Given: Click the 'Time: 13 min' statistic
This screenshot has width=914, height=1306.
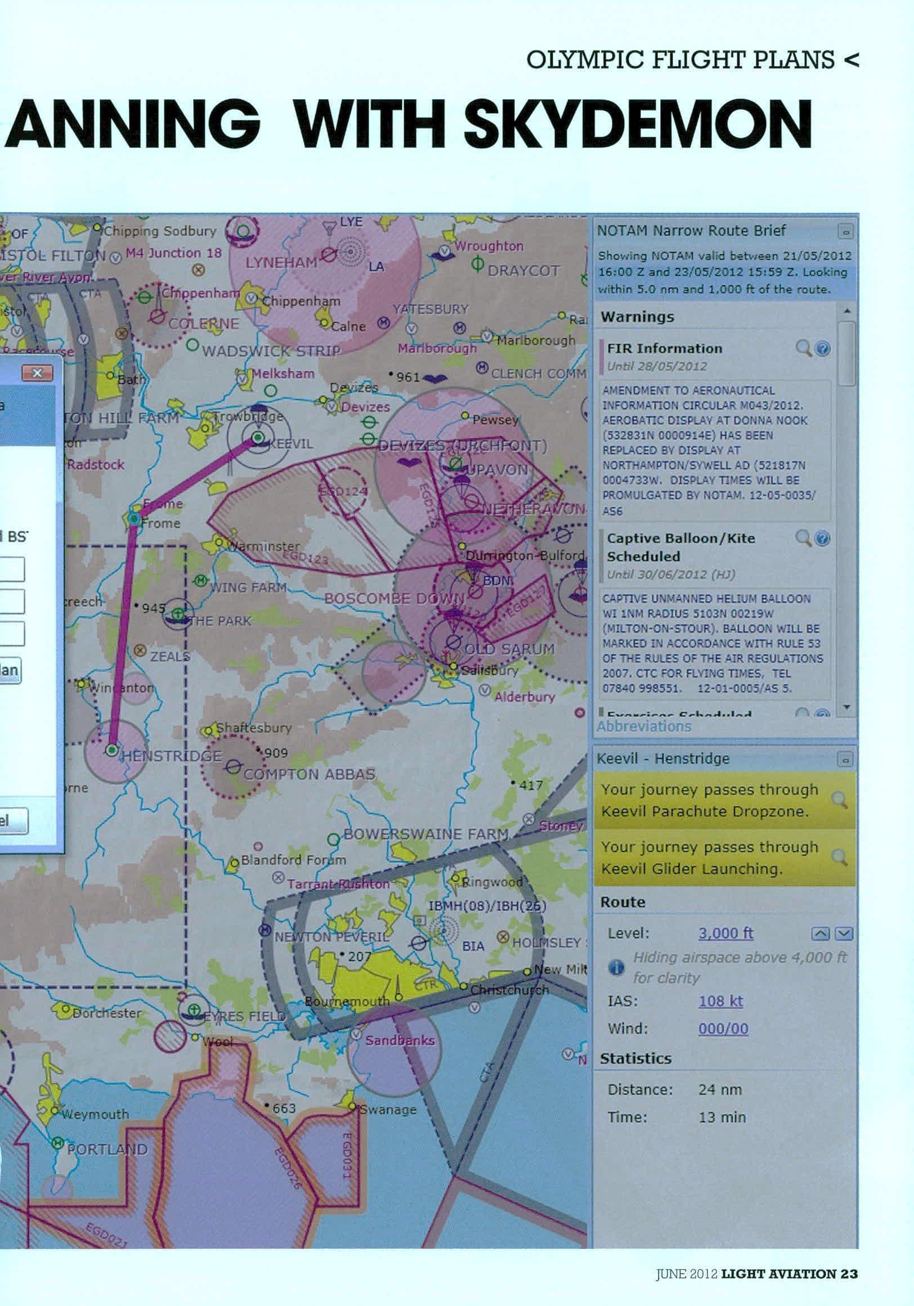Looking at the screenshot, I should (x=676, y=1116).
